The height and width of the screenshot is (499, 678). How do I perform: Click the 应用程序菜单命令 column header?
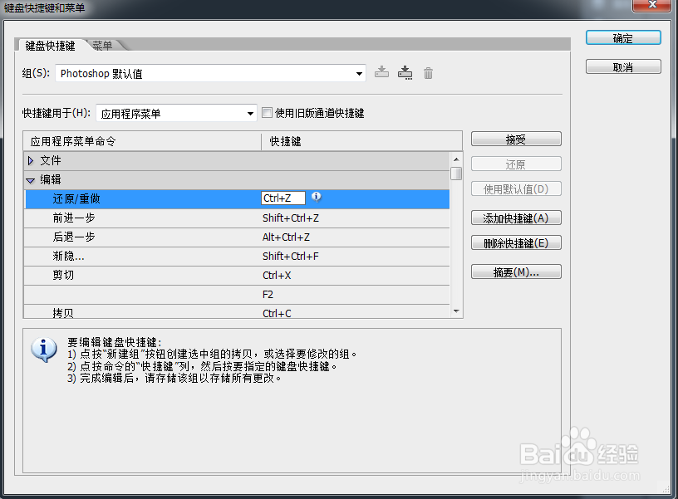click(142, 141)
